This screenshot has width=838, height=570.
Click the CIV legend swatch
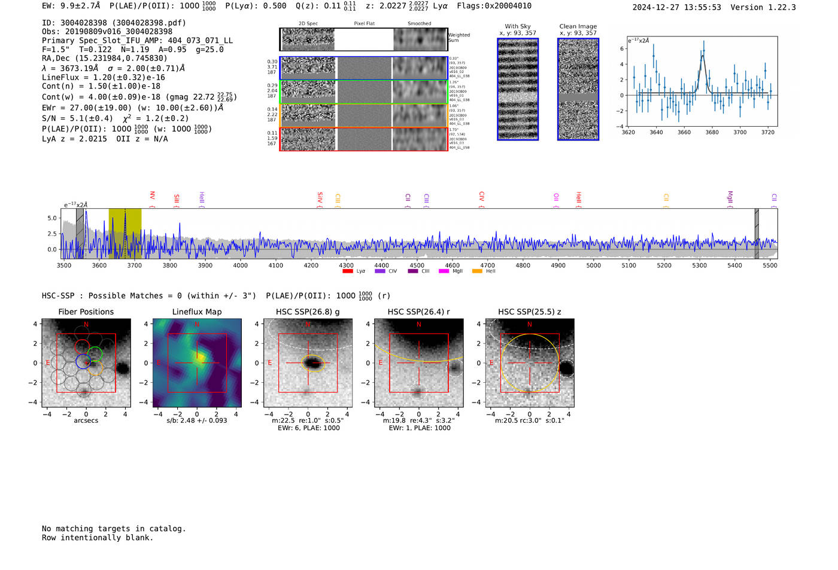point(380,271)
